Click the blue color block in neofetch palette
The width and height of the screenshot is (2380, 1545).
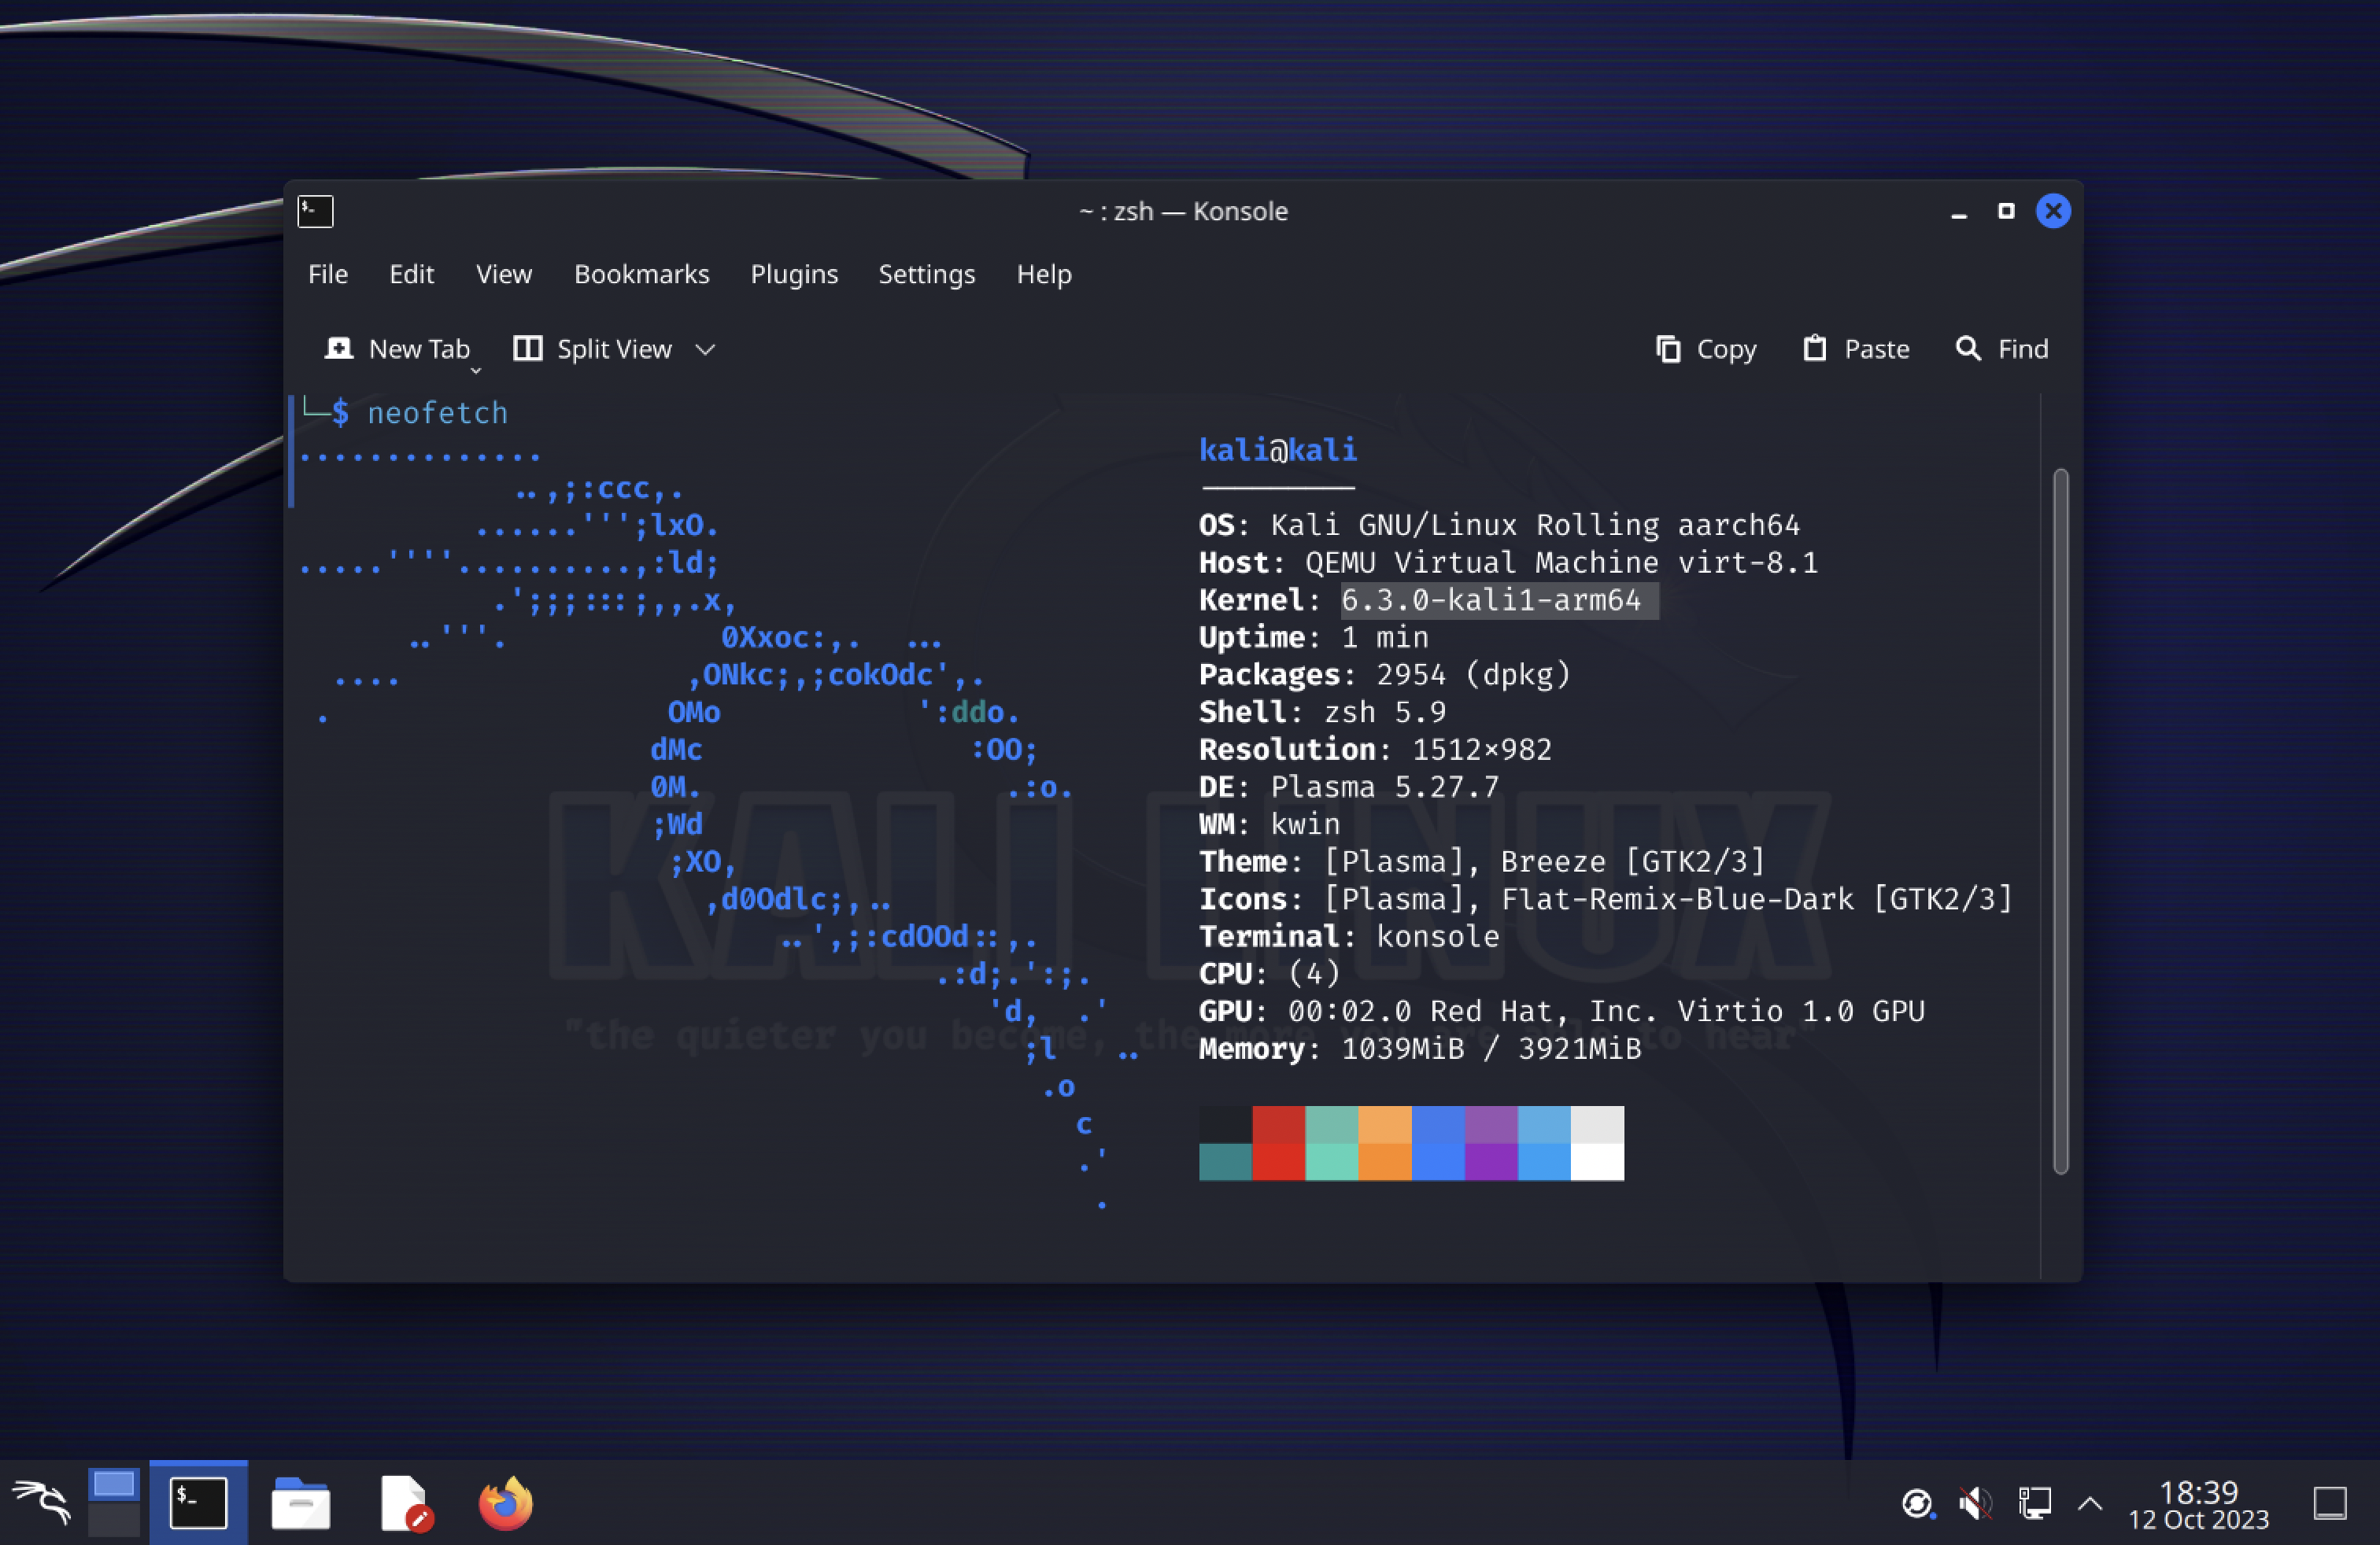coord(1438,1143)
